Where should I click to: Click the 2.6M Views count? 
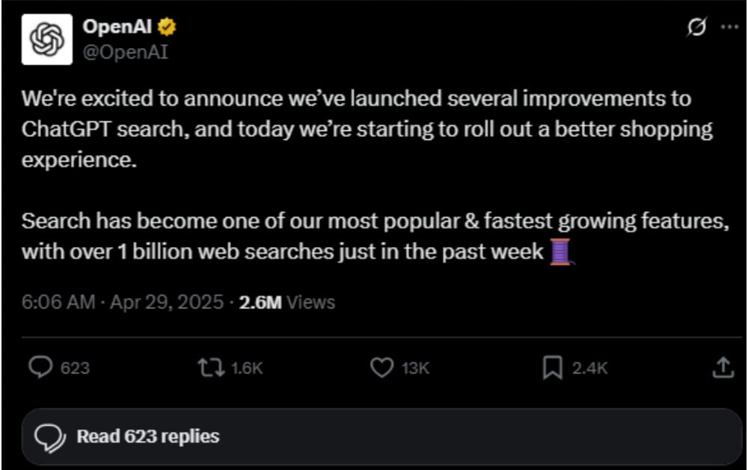(x=286, y=302)
